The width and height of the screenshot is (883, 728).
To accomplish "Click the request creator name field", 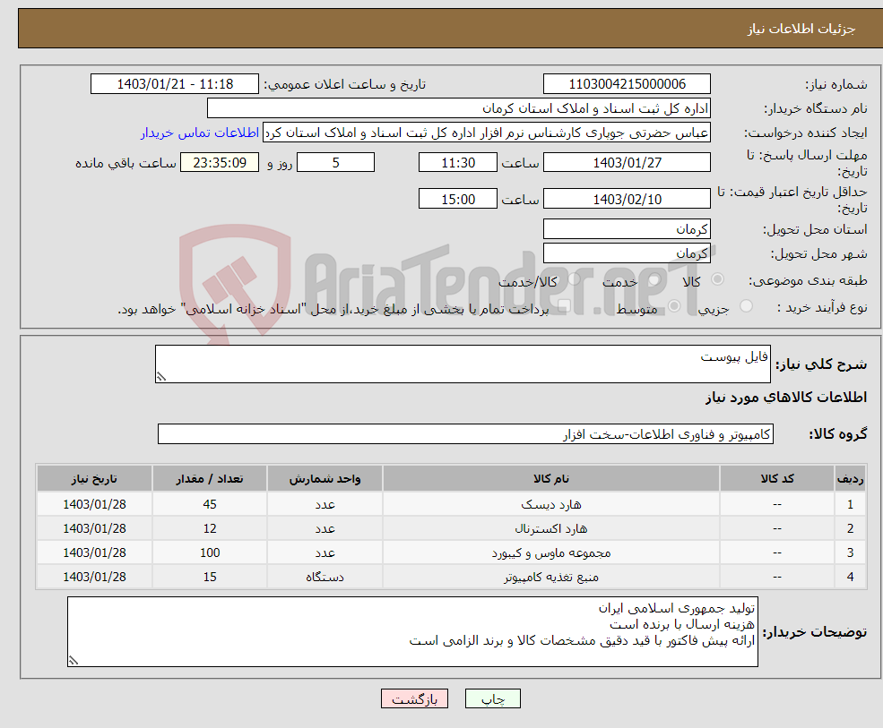I will pos(487,133).
